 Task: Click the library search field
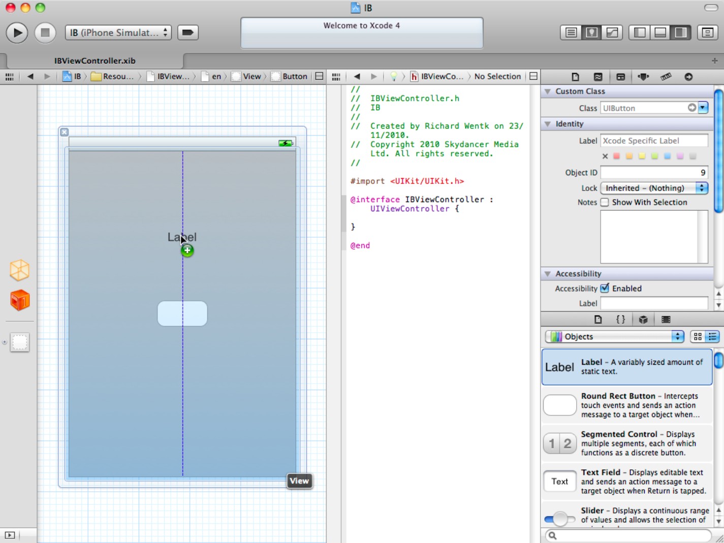(x=628, y=535)
